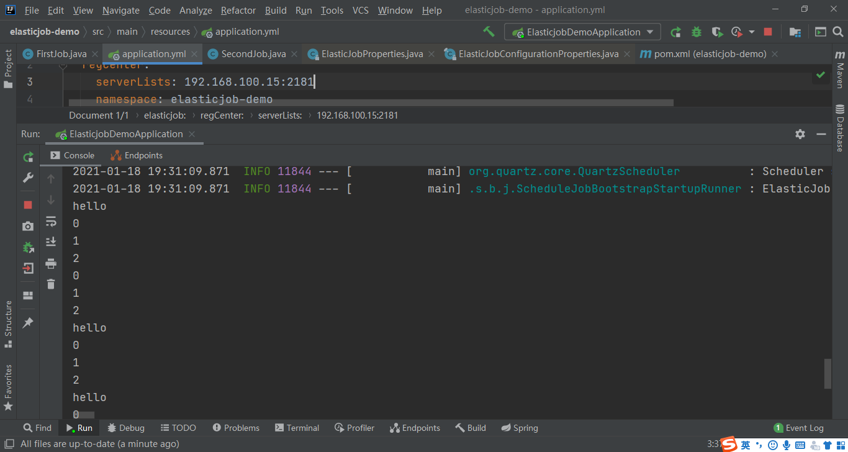Dump threads with the camera icon
This screenshot has width=848, height=452.
point(28,226)
